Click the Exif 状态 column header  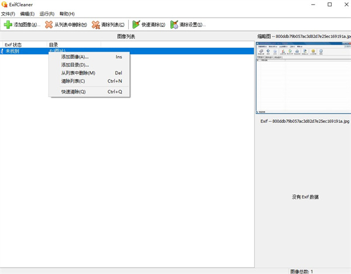pyautogui.click(x=23, y=44)
